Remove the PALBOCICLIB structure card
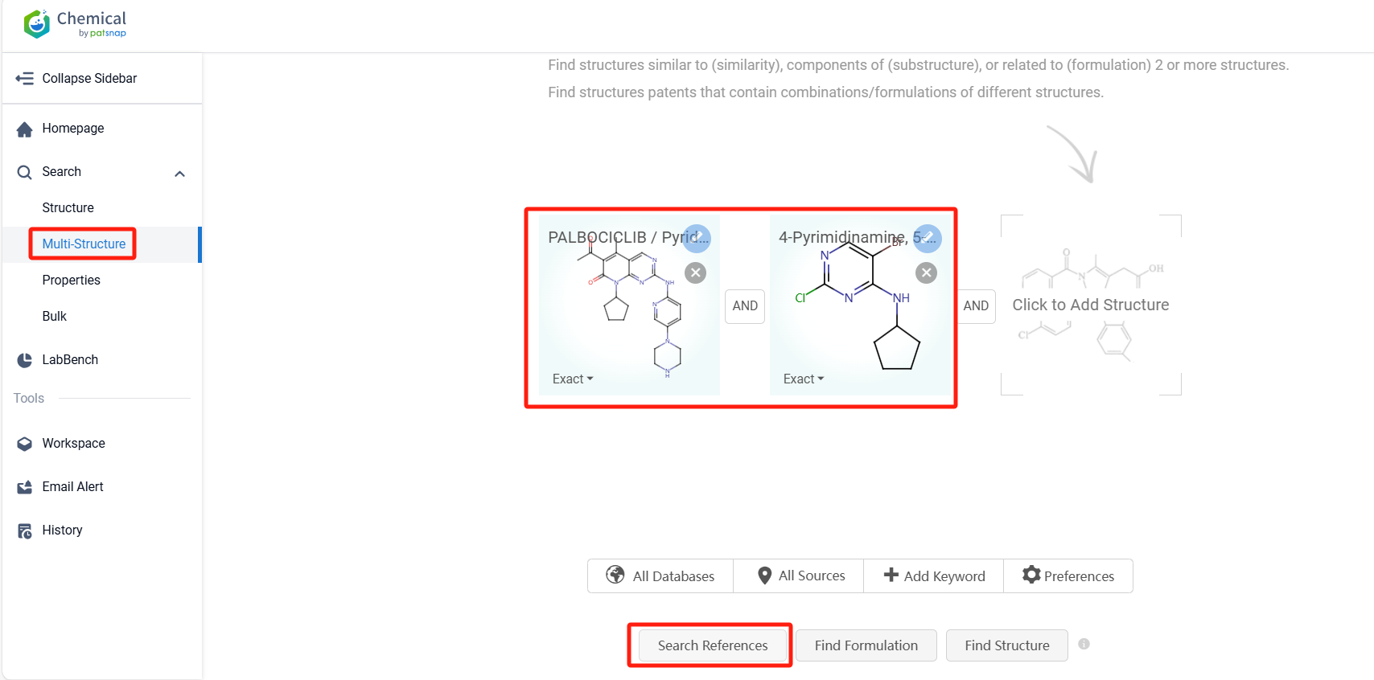 coord(696,273)
